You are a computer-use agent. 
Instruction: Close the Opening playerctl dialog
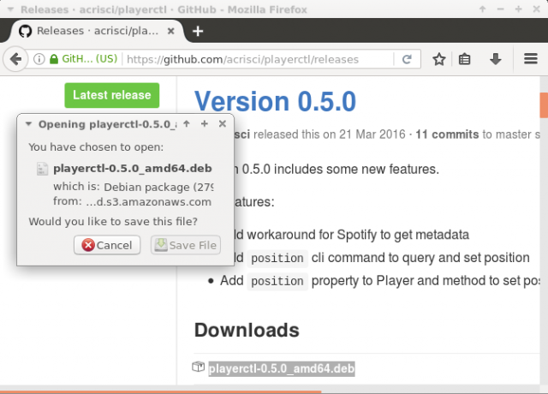tap(223, 123)
